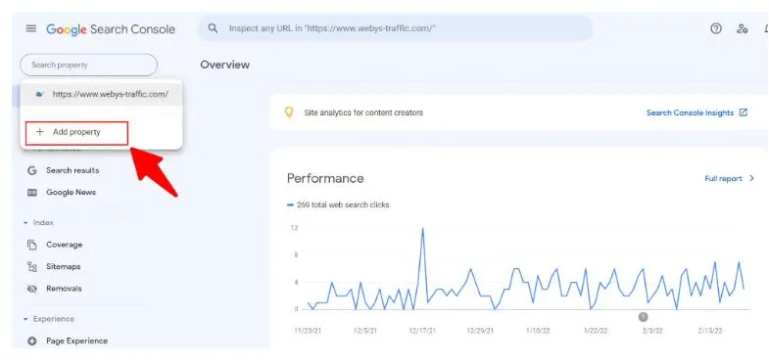Open the Removals tool
The width and height of the screenshot is (769, 364).
pos(64,289)
